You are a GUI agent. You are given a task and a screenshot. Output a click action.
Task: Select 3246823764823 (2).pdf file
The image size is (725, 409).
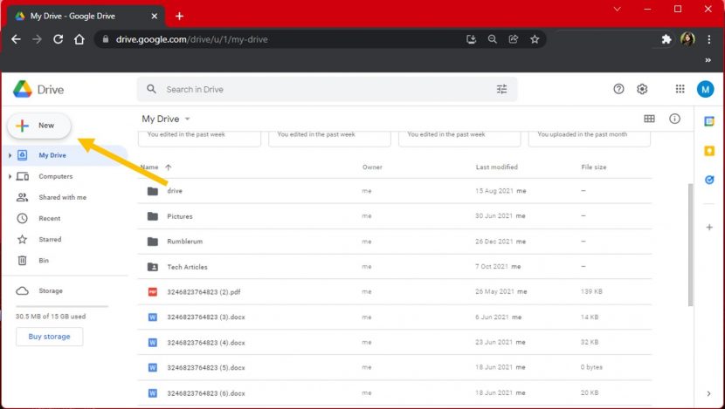[x=395, y=292]
